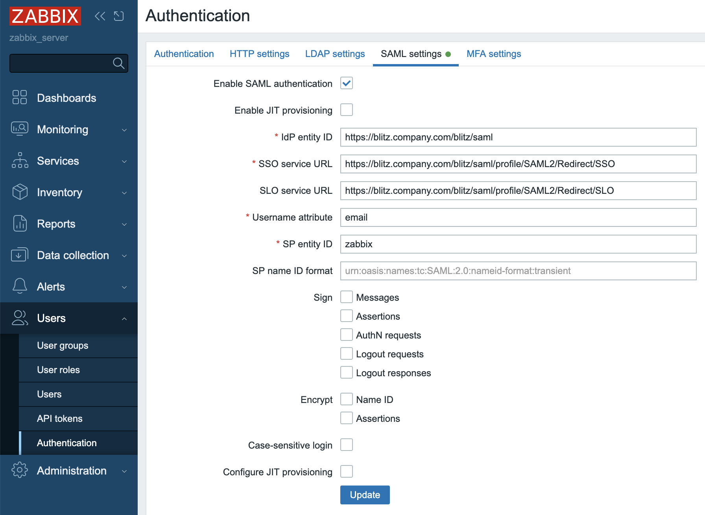
Task: Click the Update button
Action: [x=365, y=495]
